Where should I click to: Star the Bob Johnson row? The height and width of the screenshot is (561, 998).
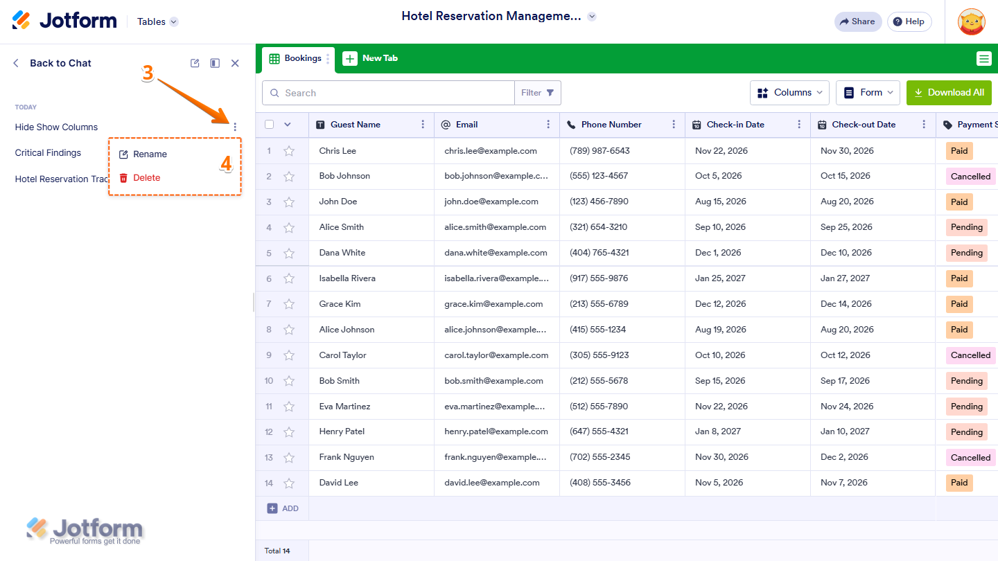289,176
